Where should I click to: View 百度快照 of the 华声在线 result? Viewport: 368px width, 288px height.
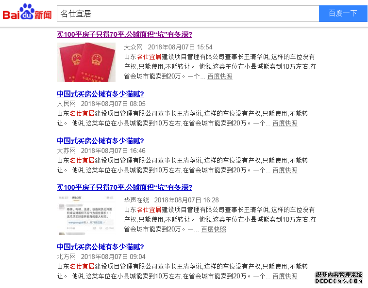(214, 229)
